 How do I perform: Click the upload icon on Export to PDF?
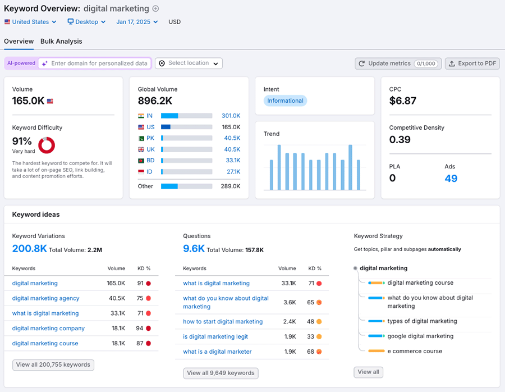tap(452, 64)
